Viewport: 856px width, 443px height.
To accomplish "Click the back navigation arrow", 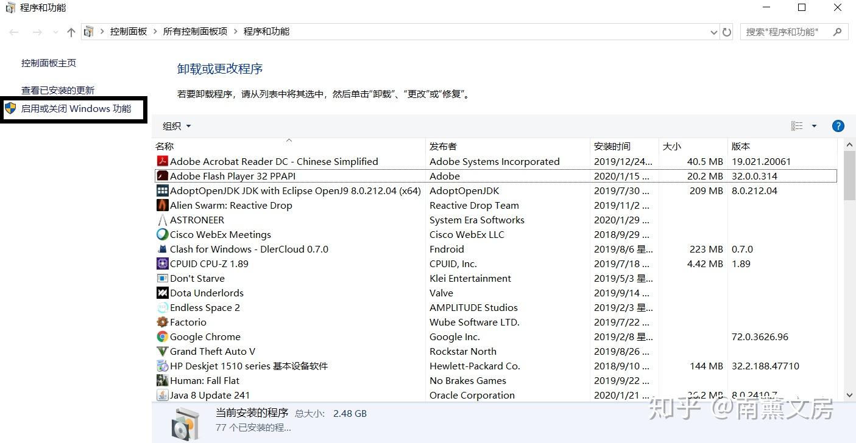I will [x=14, y=32].
